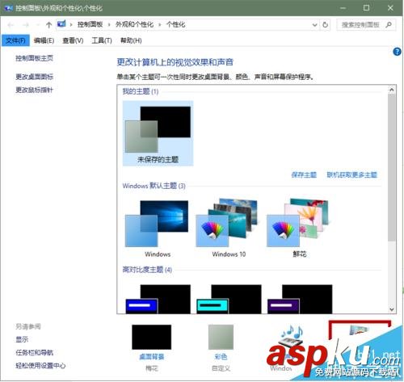404x382 pixels.
Task: Open the 文件(F) menu
Action: (x=15, y=40)
